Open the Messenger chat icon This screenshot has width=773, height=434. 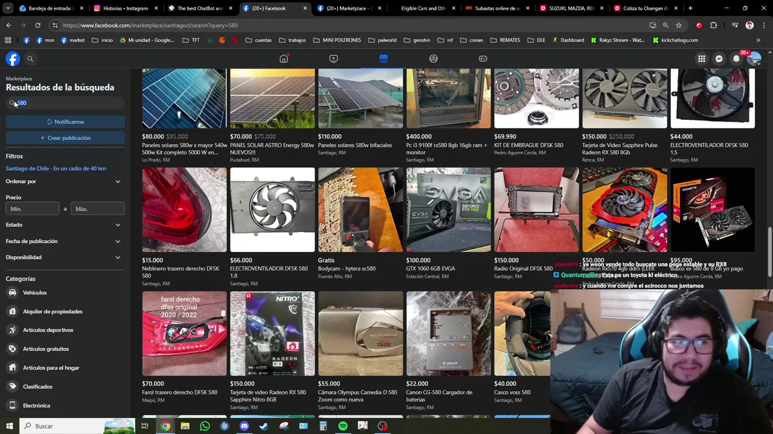point(719,58)
